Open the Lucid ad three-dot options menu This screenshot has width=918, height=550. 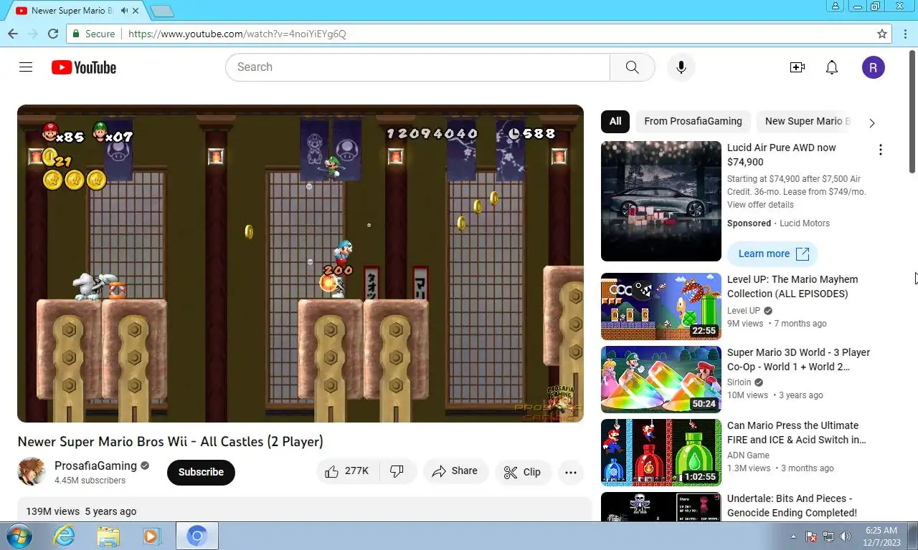click(x=880, y=150)
